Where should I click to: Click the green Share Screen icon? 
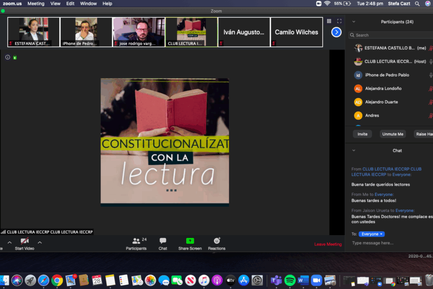(190, 241)
